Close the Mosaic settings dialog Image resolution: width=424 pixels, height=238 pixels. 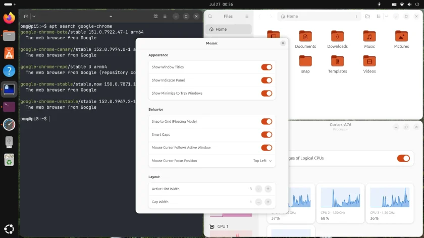pyautogui.click(x=283, y=43)
